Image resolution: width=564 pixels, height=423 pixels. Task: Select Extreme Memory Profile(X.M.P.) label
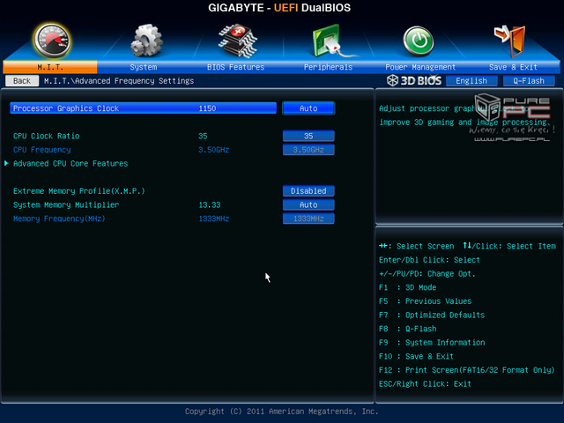point(78,191)
